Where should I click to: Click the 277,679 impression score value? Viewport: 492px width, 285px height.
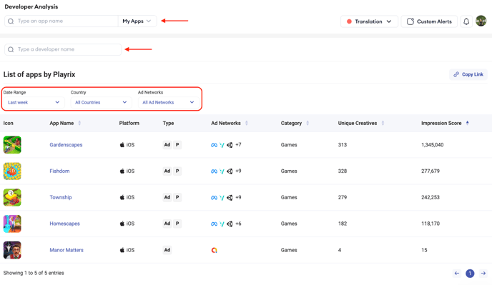click(431, 171)
